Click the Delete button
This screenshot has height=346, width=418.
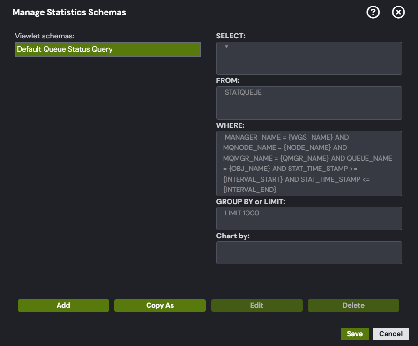click(x=353, y=305)
